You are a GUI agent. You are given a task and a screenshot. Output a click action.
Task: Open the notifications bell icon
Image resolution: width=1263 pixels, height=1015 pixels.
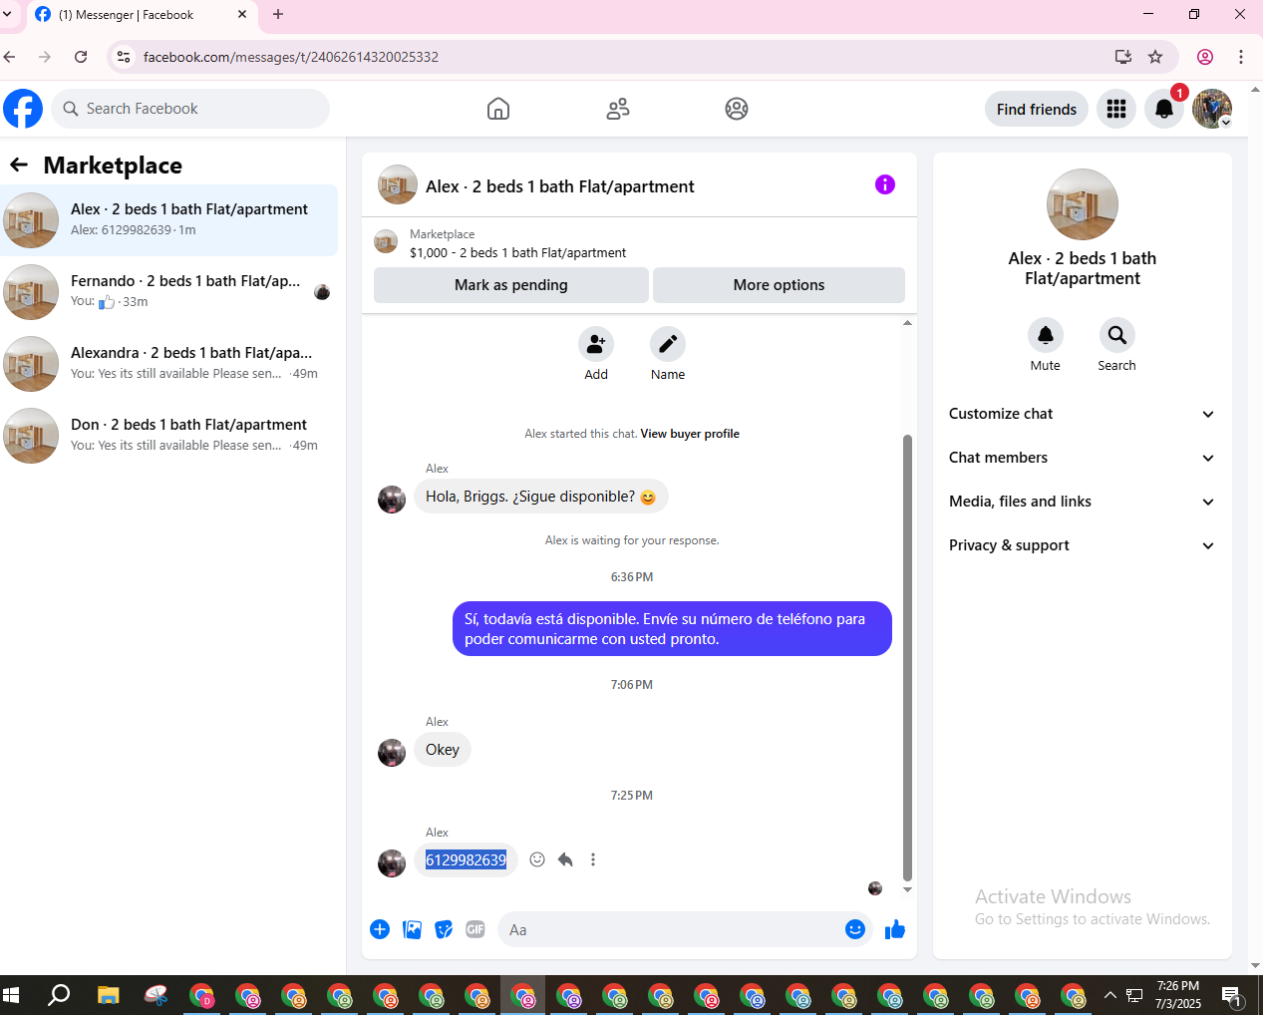click(x=1164, y=109)
